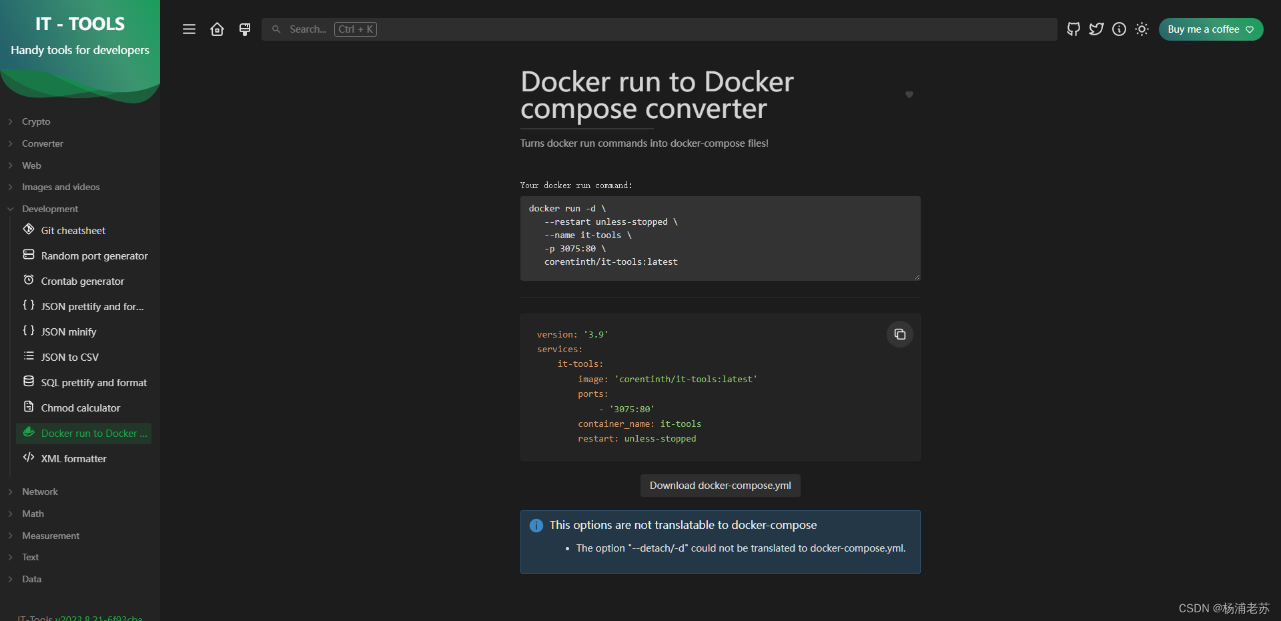The height and width of the screenshot is (621, 1281).
Task: Click the JSON minify braces icon
Action: pos(29,331)
